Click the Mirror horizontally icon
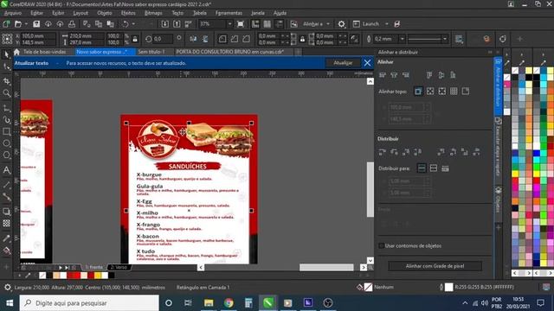 (x=193, y=39)
